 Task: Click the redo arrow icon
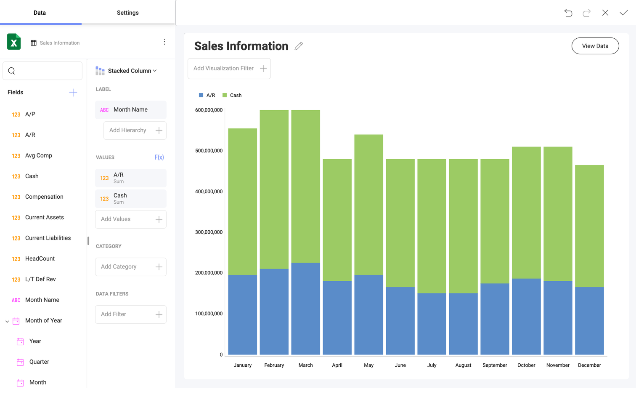coord(587,13)
